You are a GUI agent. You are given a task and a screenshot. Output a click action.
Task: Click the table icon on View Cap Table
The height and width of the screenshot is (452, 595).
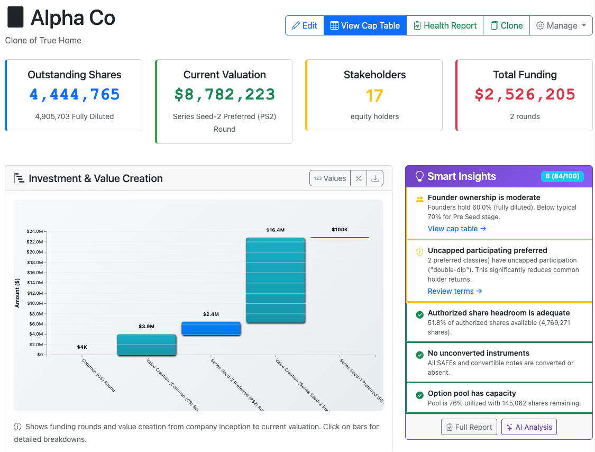(335, 25)
